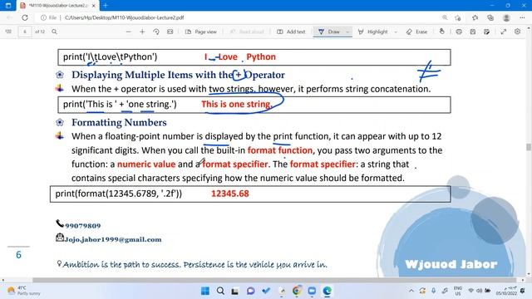Open the browser profile menu
Viewport: 532px width, 299px height.
coord(506,17)
